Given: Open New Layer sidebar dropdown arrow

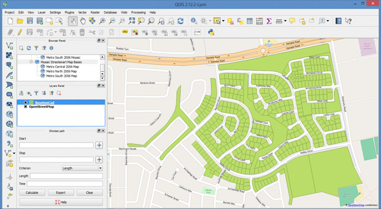Looking at the screenshot, I should click(14, 153).
